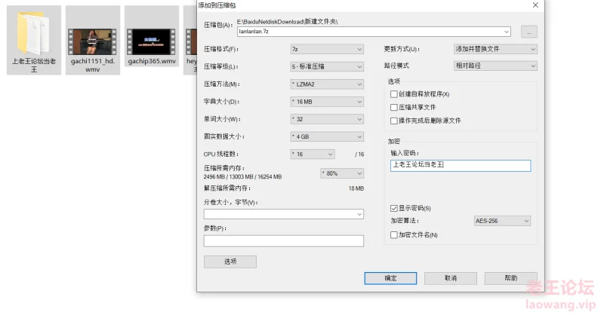Open the 更新方式 dropdown
The image size is (604, 315).
(x=495, y=49)
